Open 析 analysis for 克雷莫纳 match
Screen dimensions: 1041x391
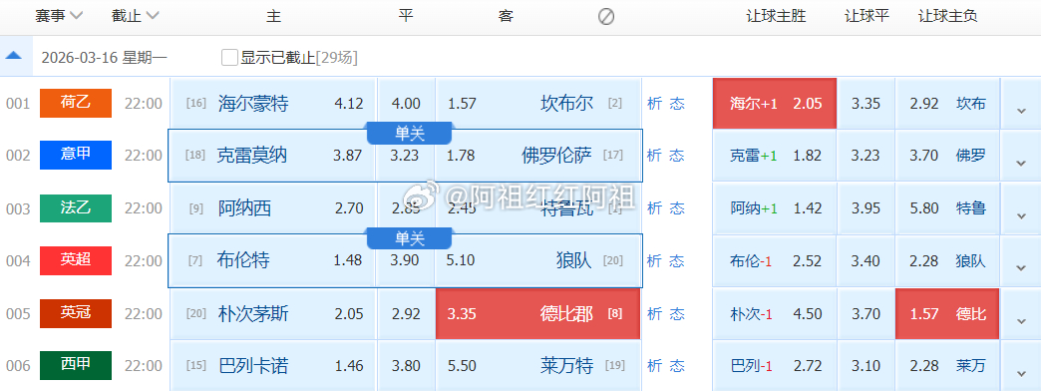(654, 156)
